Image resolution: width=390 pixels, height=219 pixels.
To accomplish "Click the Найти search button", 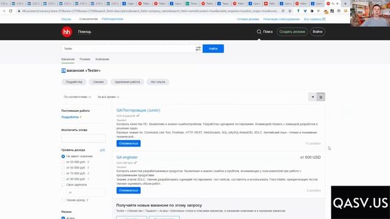I will tap(213, 49).
